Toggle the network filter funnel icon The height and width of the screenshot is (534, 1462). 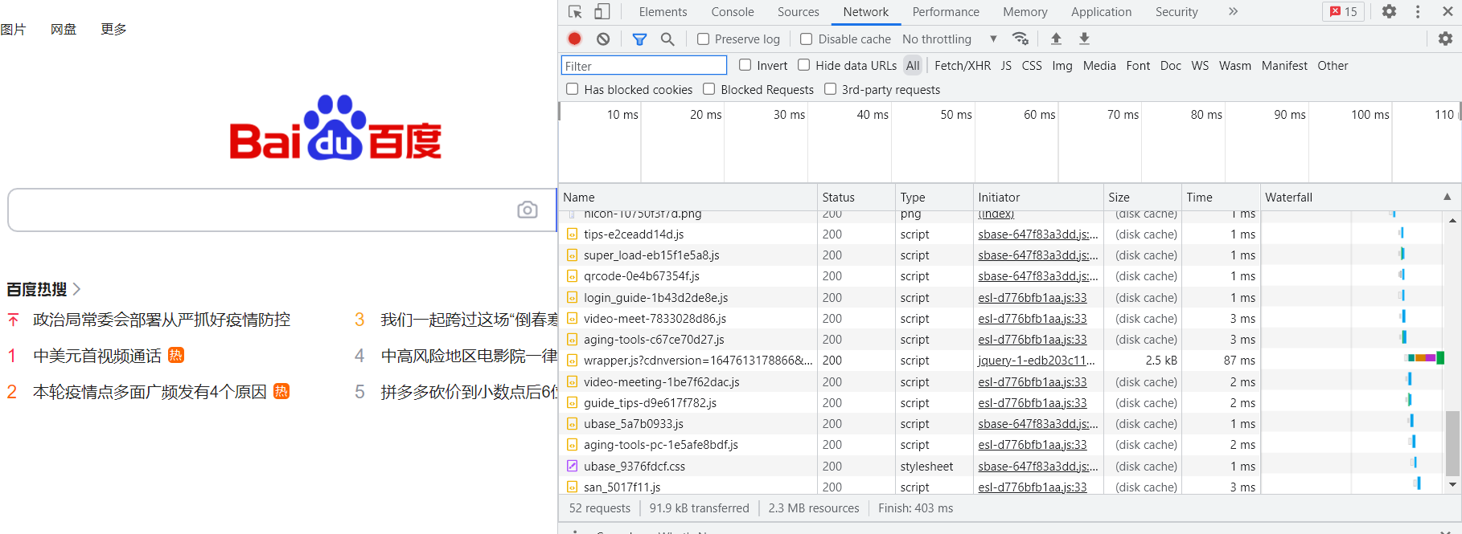(640, 39)
